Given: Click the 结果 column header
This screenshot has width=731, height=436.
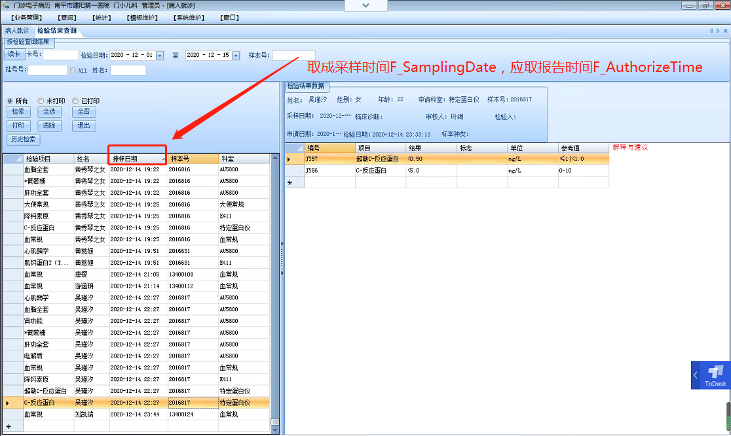Looking at the screenshot, I should (431, 148).
